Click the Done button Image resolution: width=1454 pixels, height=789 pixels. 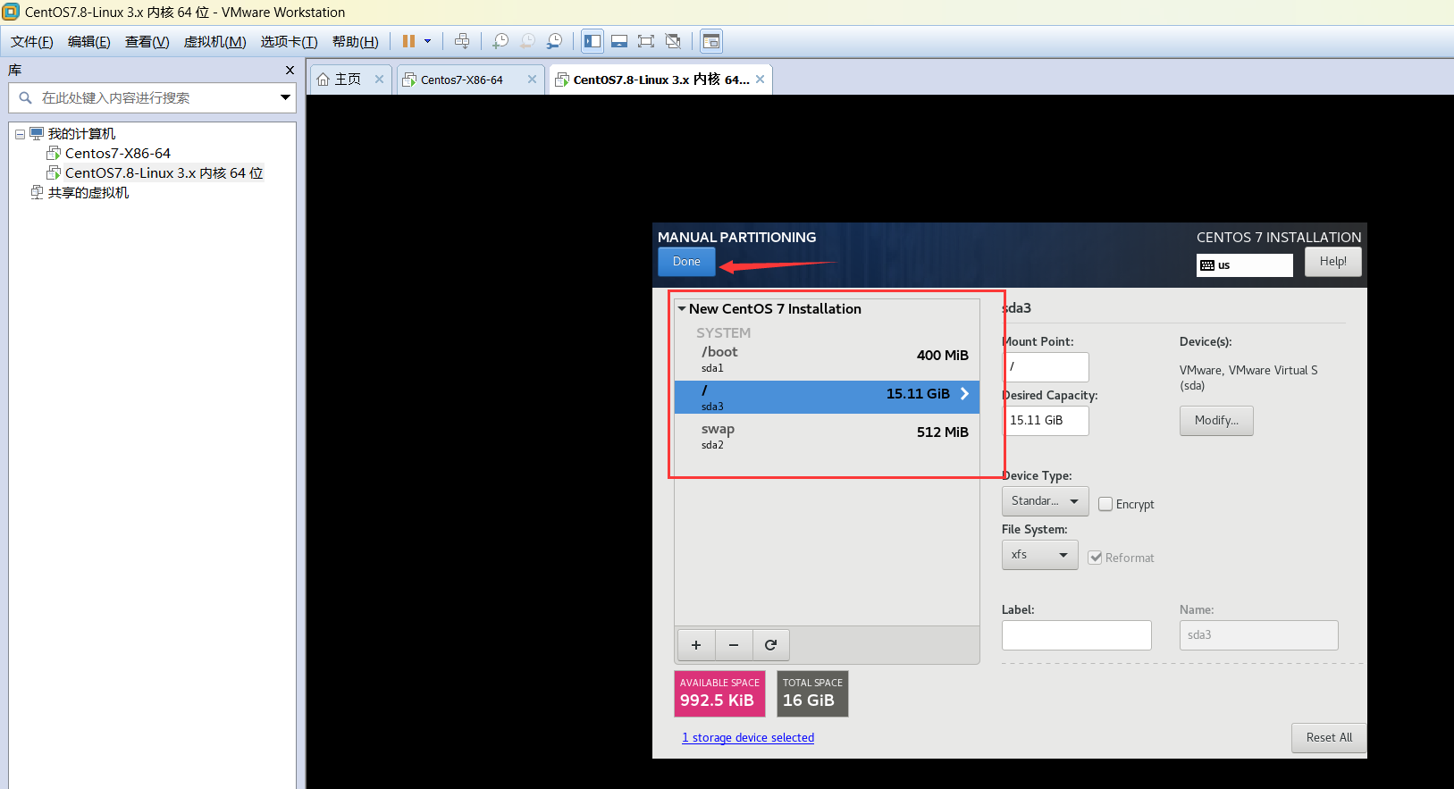(x=686, y=262)
